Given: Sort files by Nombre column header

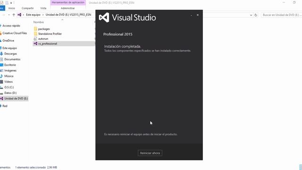Looking at the screenshot, I should pyautogui.click(x=39, y=22).
